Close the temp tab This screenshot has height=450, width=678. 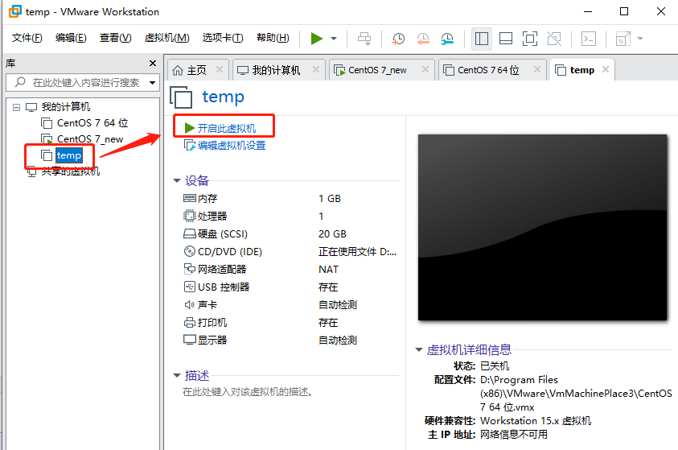click(x=606, y=69)
